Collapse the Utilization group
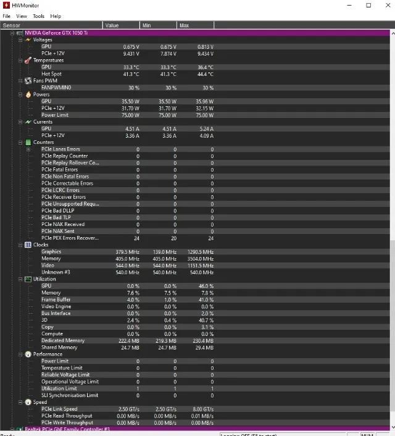Viewport: 395px width, 436px height. (x=20, y=279)
